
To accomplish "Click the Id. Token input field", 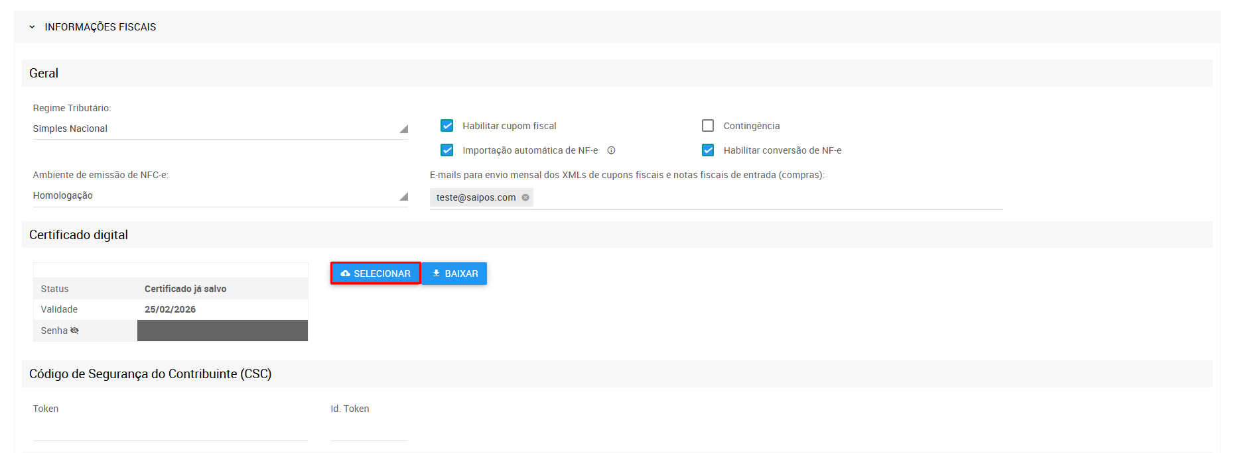I will 369,430.
